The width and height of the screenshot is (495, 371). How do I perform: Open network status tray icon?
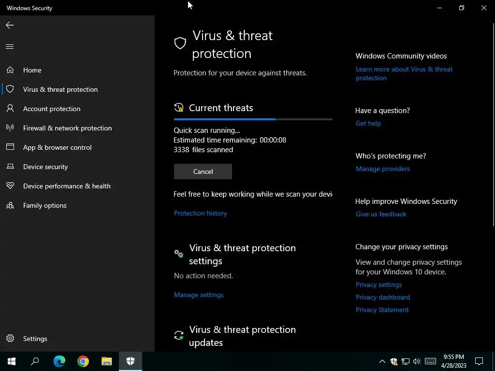click(406, 361)
